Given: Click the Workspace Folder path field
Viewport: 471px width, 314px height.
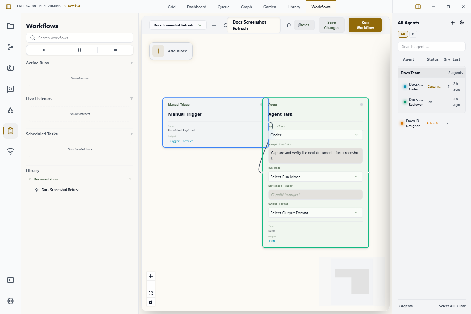Looking at the screenshot, I should click(x=315, y=195).
